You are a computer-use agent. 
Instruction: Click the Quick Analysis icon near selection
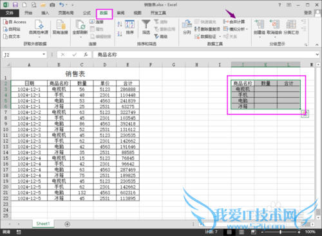(305, 114)
